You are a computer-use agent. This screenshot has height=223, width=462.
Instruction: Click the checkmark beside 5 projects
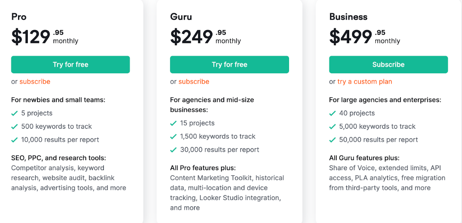14,113
